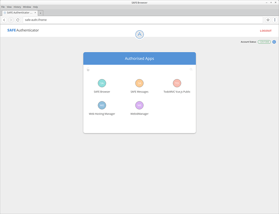
Task: Go back with the browser back arrow
Action: [x=4, y=20]
